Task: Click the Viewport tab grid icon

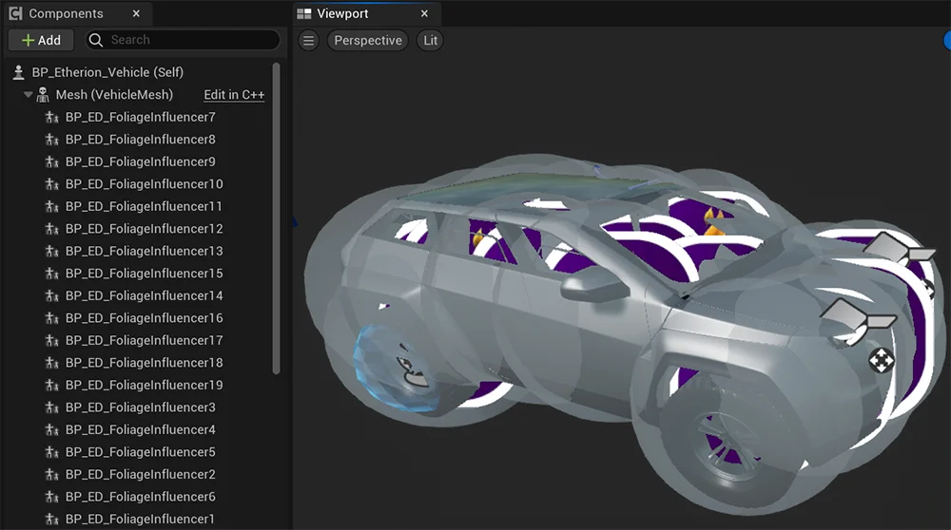Action: (304, 14)
